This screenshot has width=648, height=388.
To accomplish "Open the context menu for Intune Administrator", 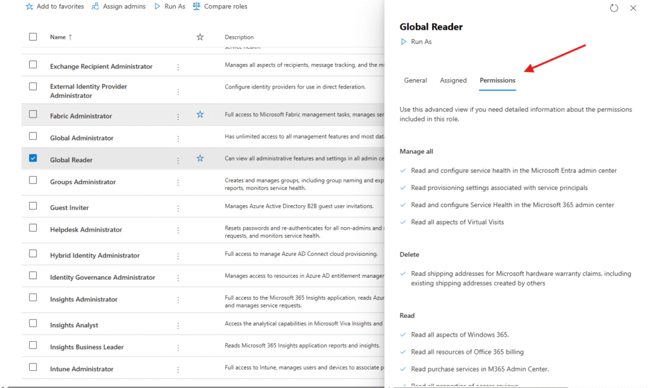I will [x=178, y=370].
